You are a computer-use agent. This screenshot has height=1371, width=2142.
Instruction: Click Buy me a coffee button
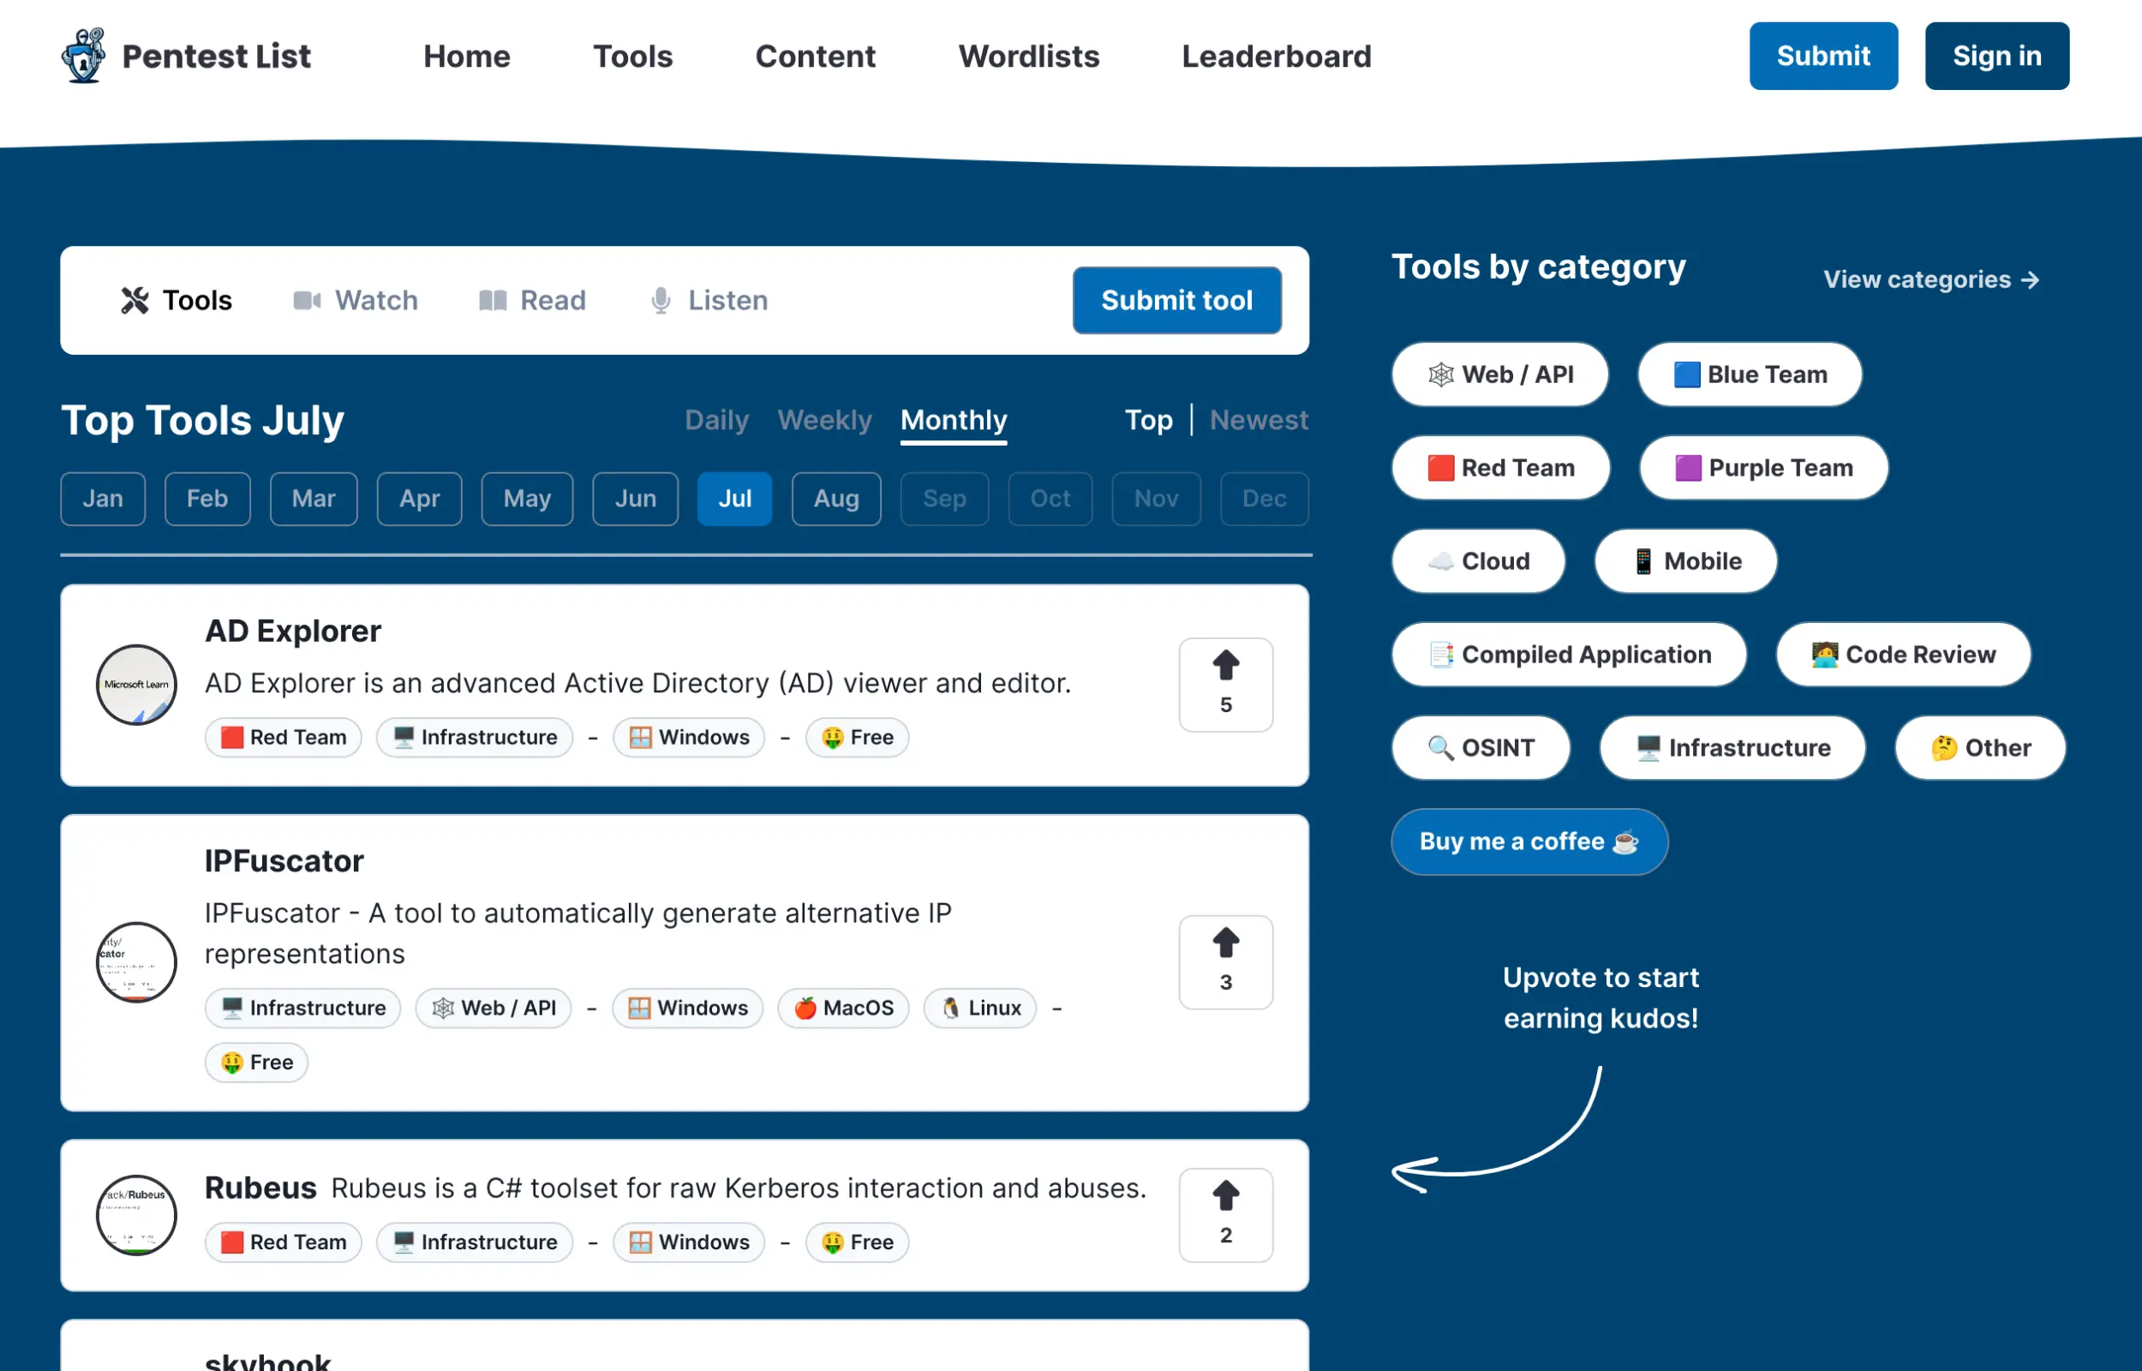click(x=1529, y=841)
